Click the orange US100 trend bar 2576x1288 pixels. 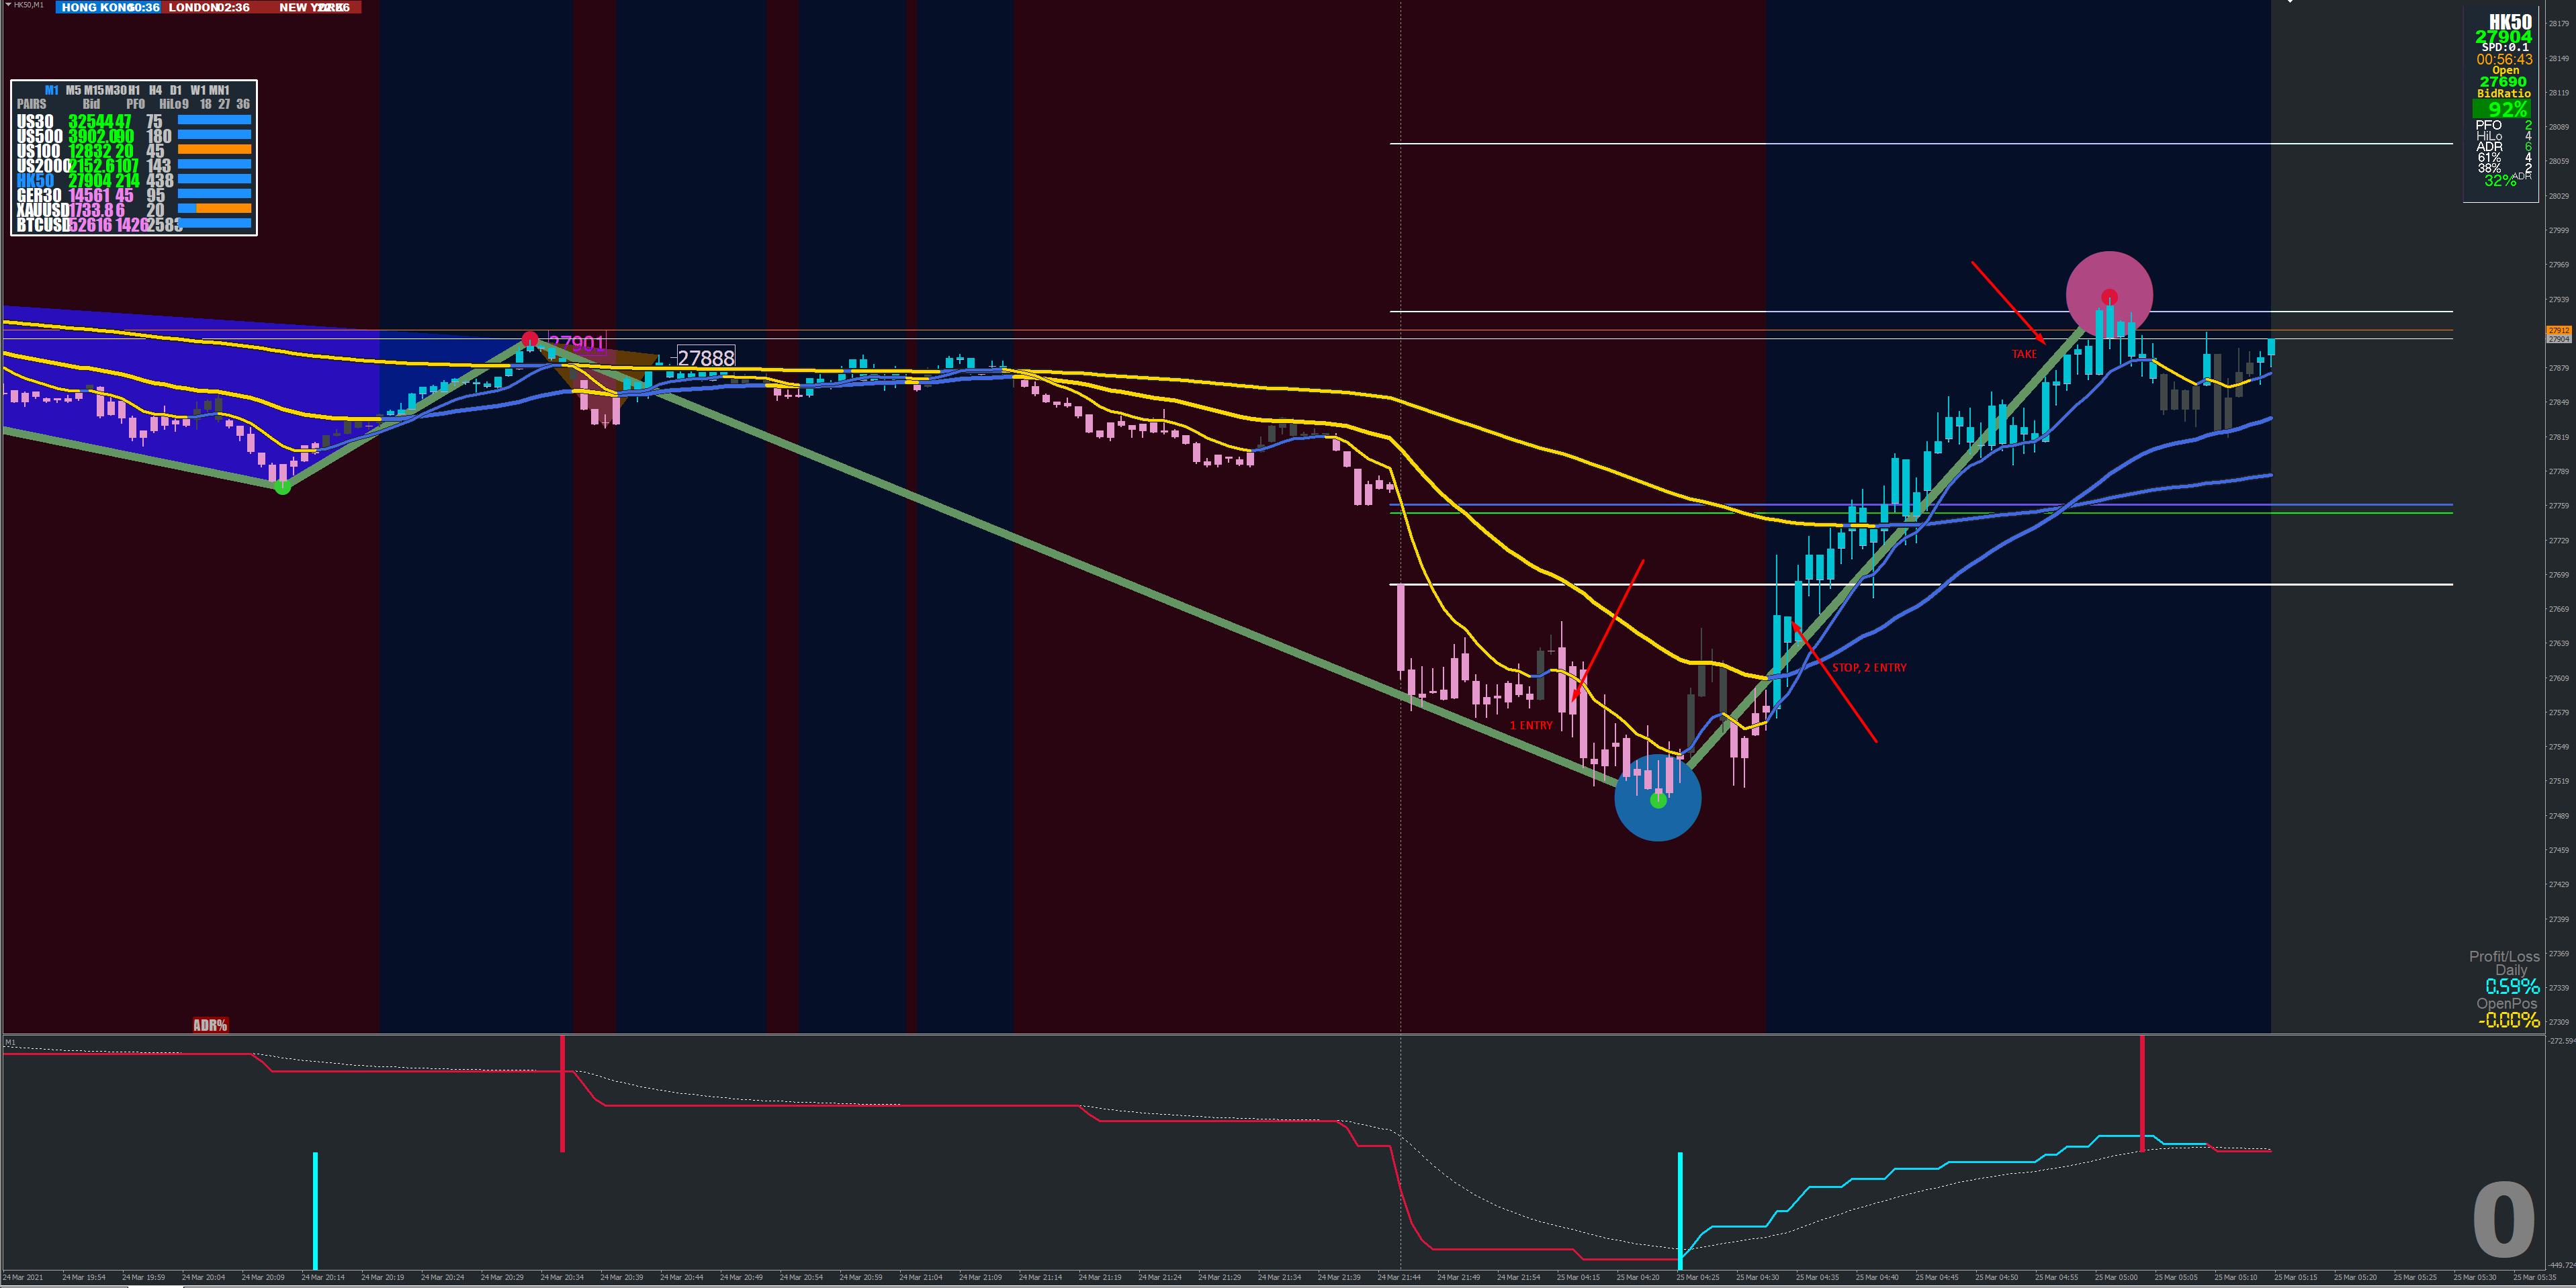[214, 150]
